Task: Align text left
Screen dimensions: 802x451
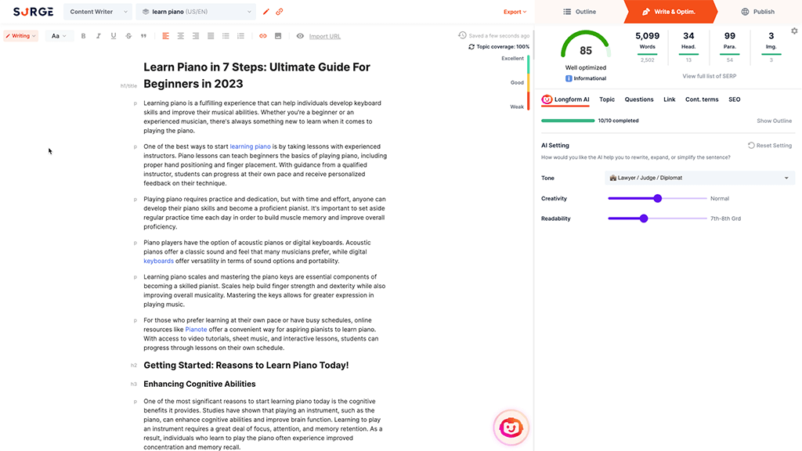Action: [x=166, y=36]
